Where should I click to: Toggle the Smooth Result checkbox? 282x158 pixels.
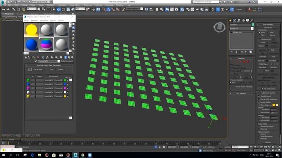259,96
